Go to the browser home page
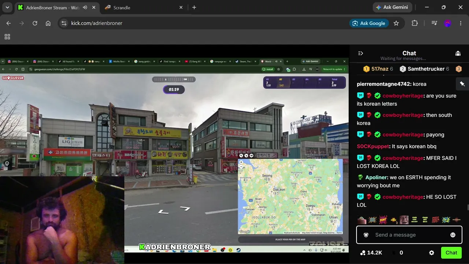Viewport: 469px width, 264px height. pyautogui.click(x=48, y=23)
